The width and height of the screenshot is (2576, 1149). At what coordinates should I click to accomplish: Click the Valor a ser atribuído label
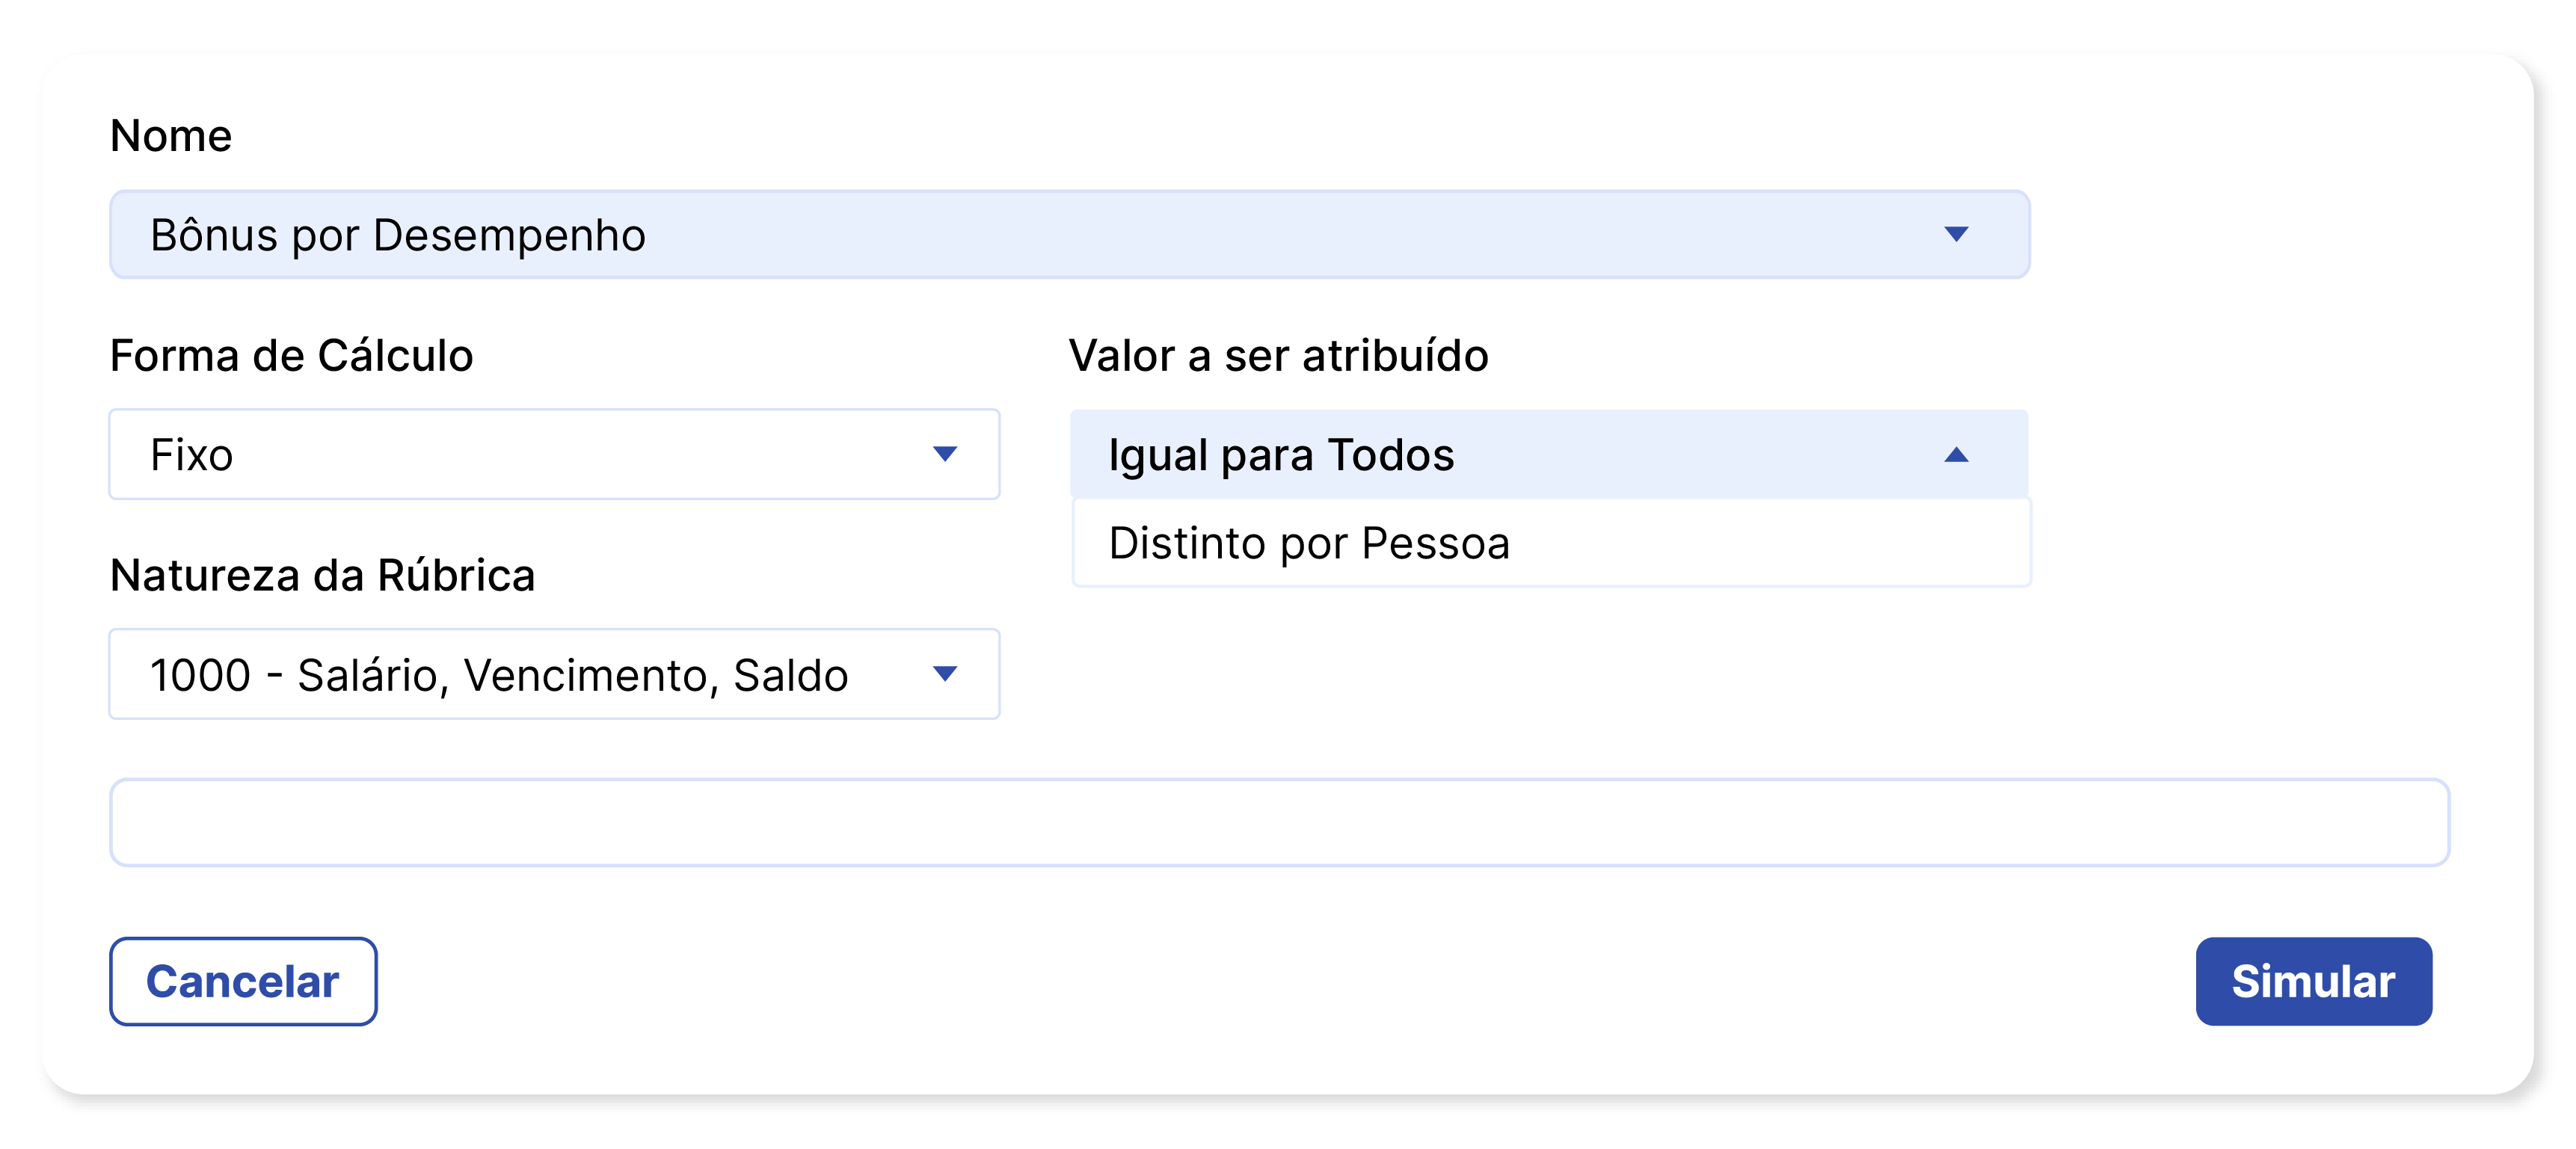pos(1279,355)
